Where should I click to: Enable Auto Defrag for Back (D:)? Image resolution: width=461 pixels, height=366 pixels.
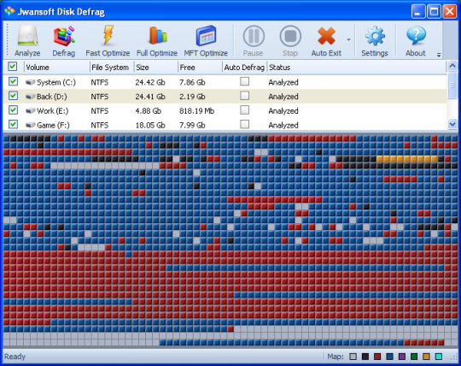point(245,96)
